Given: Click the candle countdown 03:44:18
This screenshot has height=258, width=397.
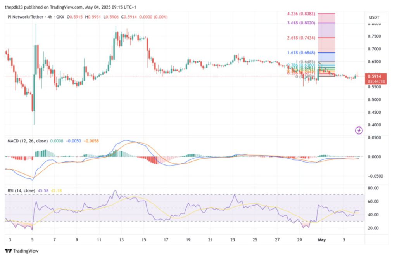Looking at the screenshot, I should 375,81.
